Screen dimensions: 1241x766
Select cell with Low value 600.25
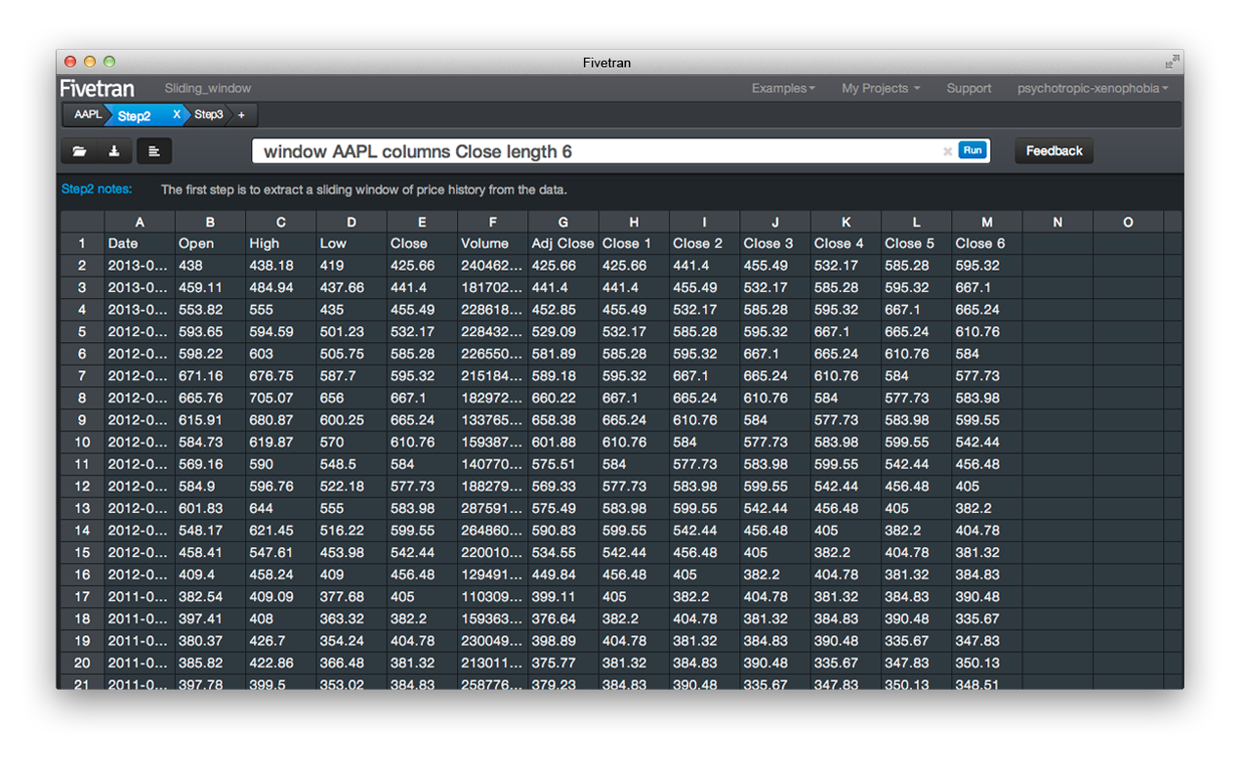click(352, 420)
